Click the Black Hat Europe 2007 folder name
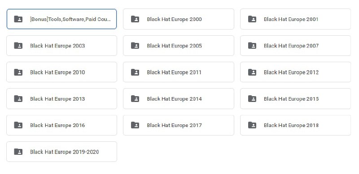 pos(291,46)
